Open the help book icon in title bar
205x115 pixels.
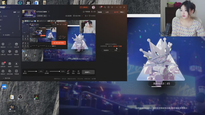coord(108,7)
